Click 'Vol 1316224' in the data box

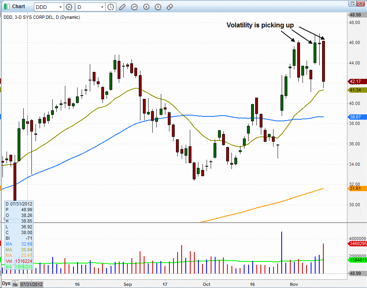(x=19, y=261)
